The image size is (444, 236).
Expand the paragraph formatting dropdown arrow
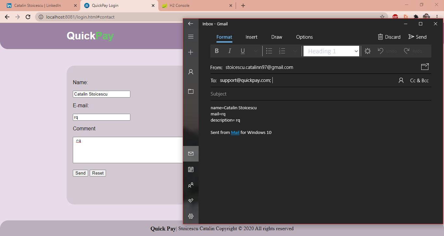pyautogui.click(x=295, y=51)
